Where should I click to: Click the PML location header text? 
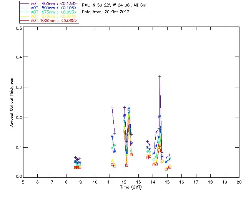pos(114,5)
